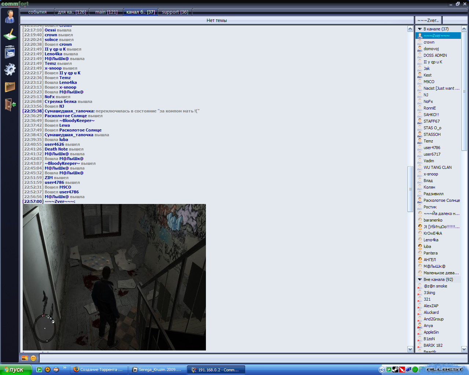Click the ~~~Zver~~~ user avatar icon
The height and width of the screenshot is (375, 469).
point(420,36)
